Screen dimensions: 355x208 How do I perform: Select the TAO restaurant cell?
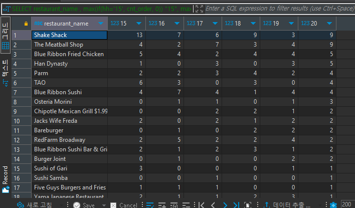tap(69, 83)
